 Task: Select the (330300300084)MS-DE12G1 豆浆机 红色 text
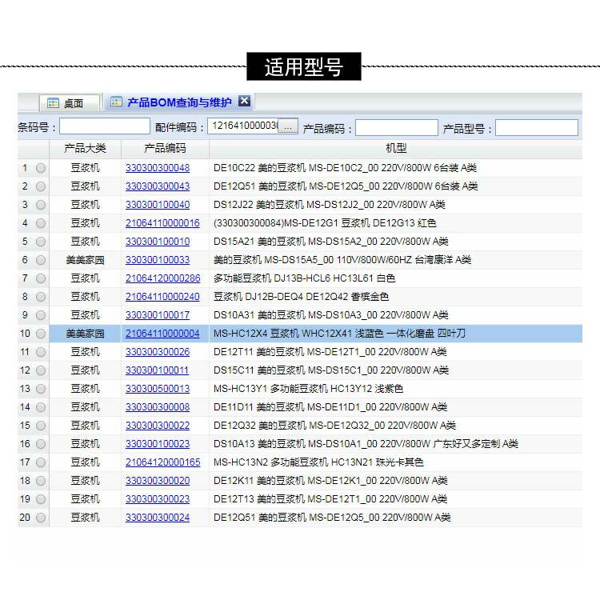click(x=325, y=223)
